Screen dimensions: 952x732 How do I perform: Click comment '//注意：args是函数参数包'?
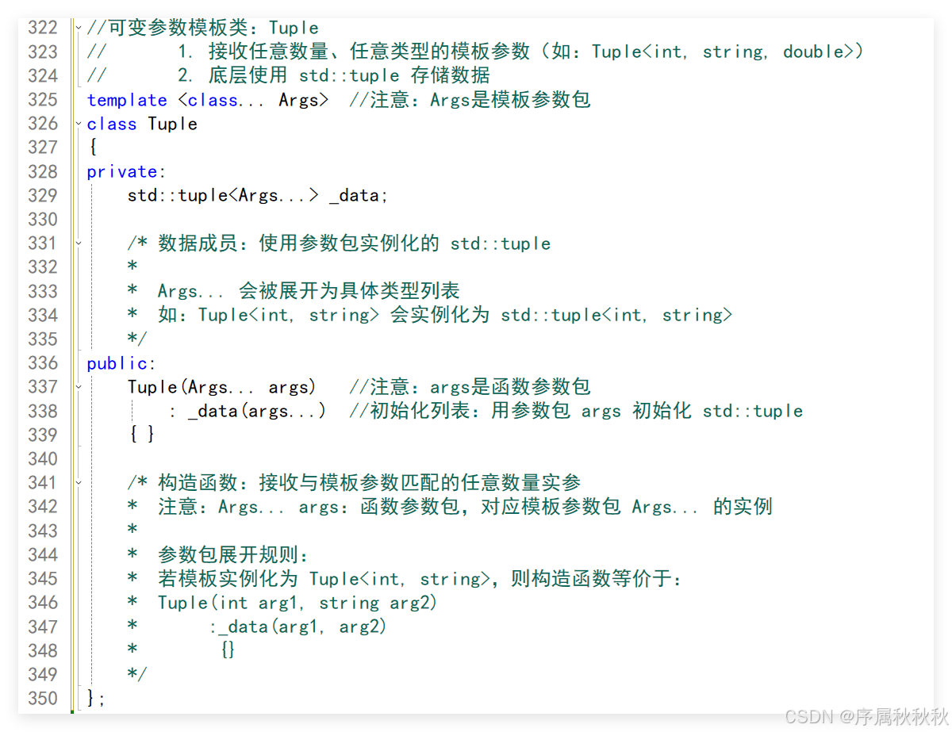[470, 387]
